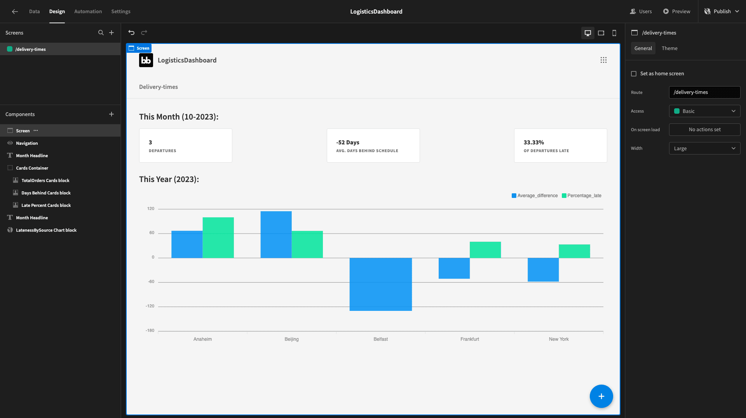Select Late Percent Cards block
The width and height of the screenshot is (746, 418).
click(60, 205)
